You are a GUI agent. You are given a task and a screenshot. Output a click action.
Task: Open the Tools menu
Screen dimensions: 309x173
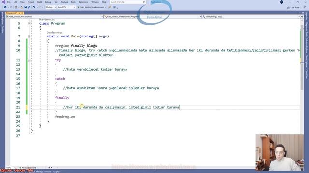[x=73, y=2]
